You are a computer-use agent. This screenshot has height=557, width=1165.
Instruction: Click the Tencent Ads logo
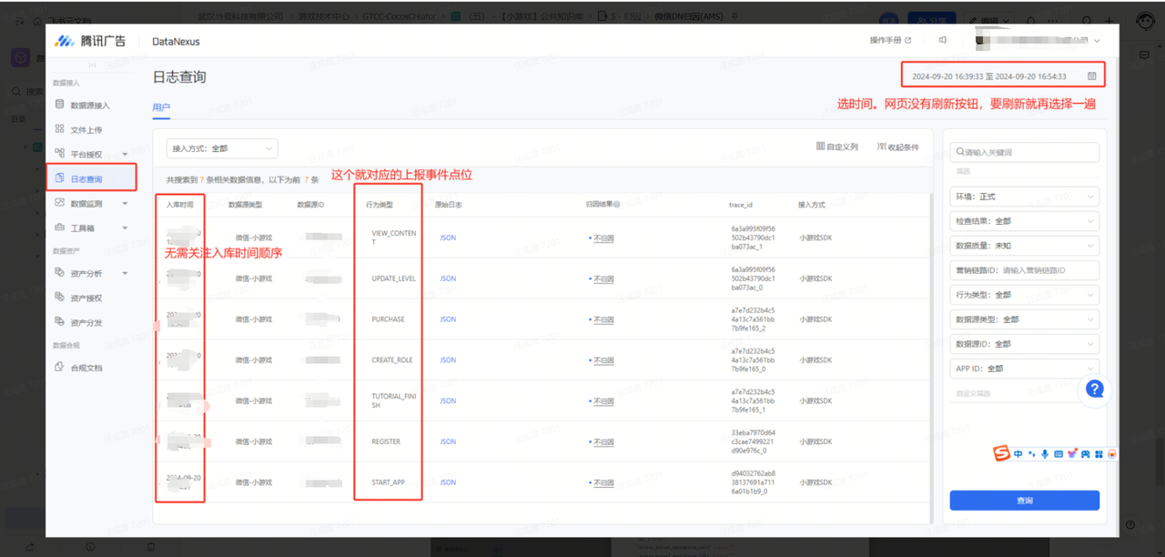tap(90, 41)
